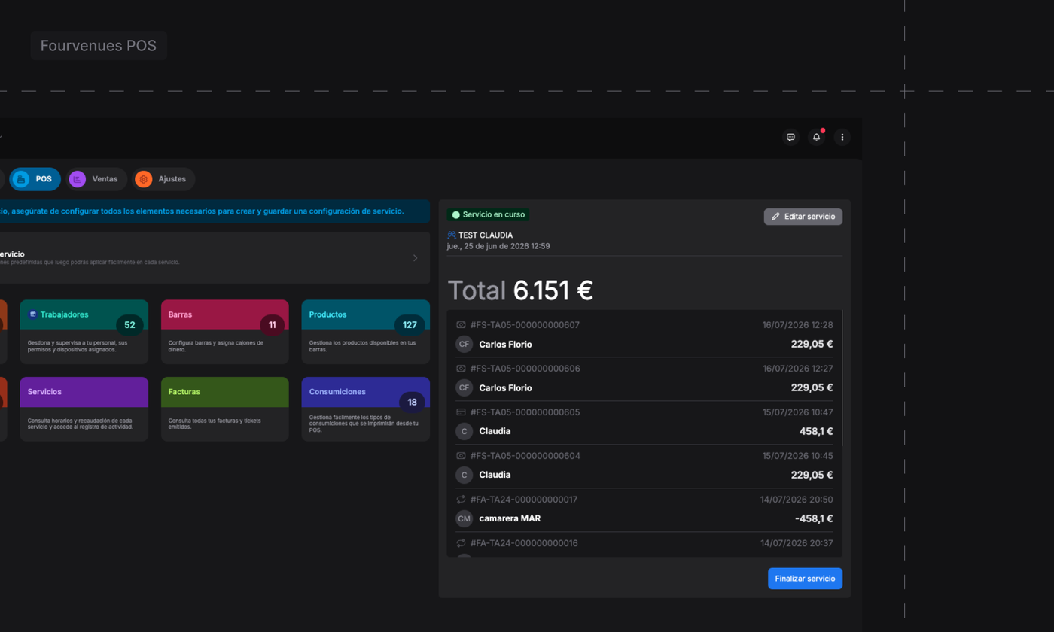The width and height of the screenshot is (1054, 632).
Task: Click the gift icon beside Trabajadores
Action: 32,314
